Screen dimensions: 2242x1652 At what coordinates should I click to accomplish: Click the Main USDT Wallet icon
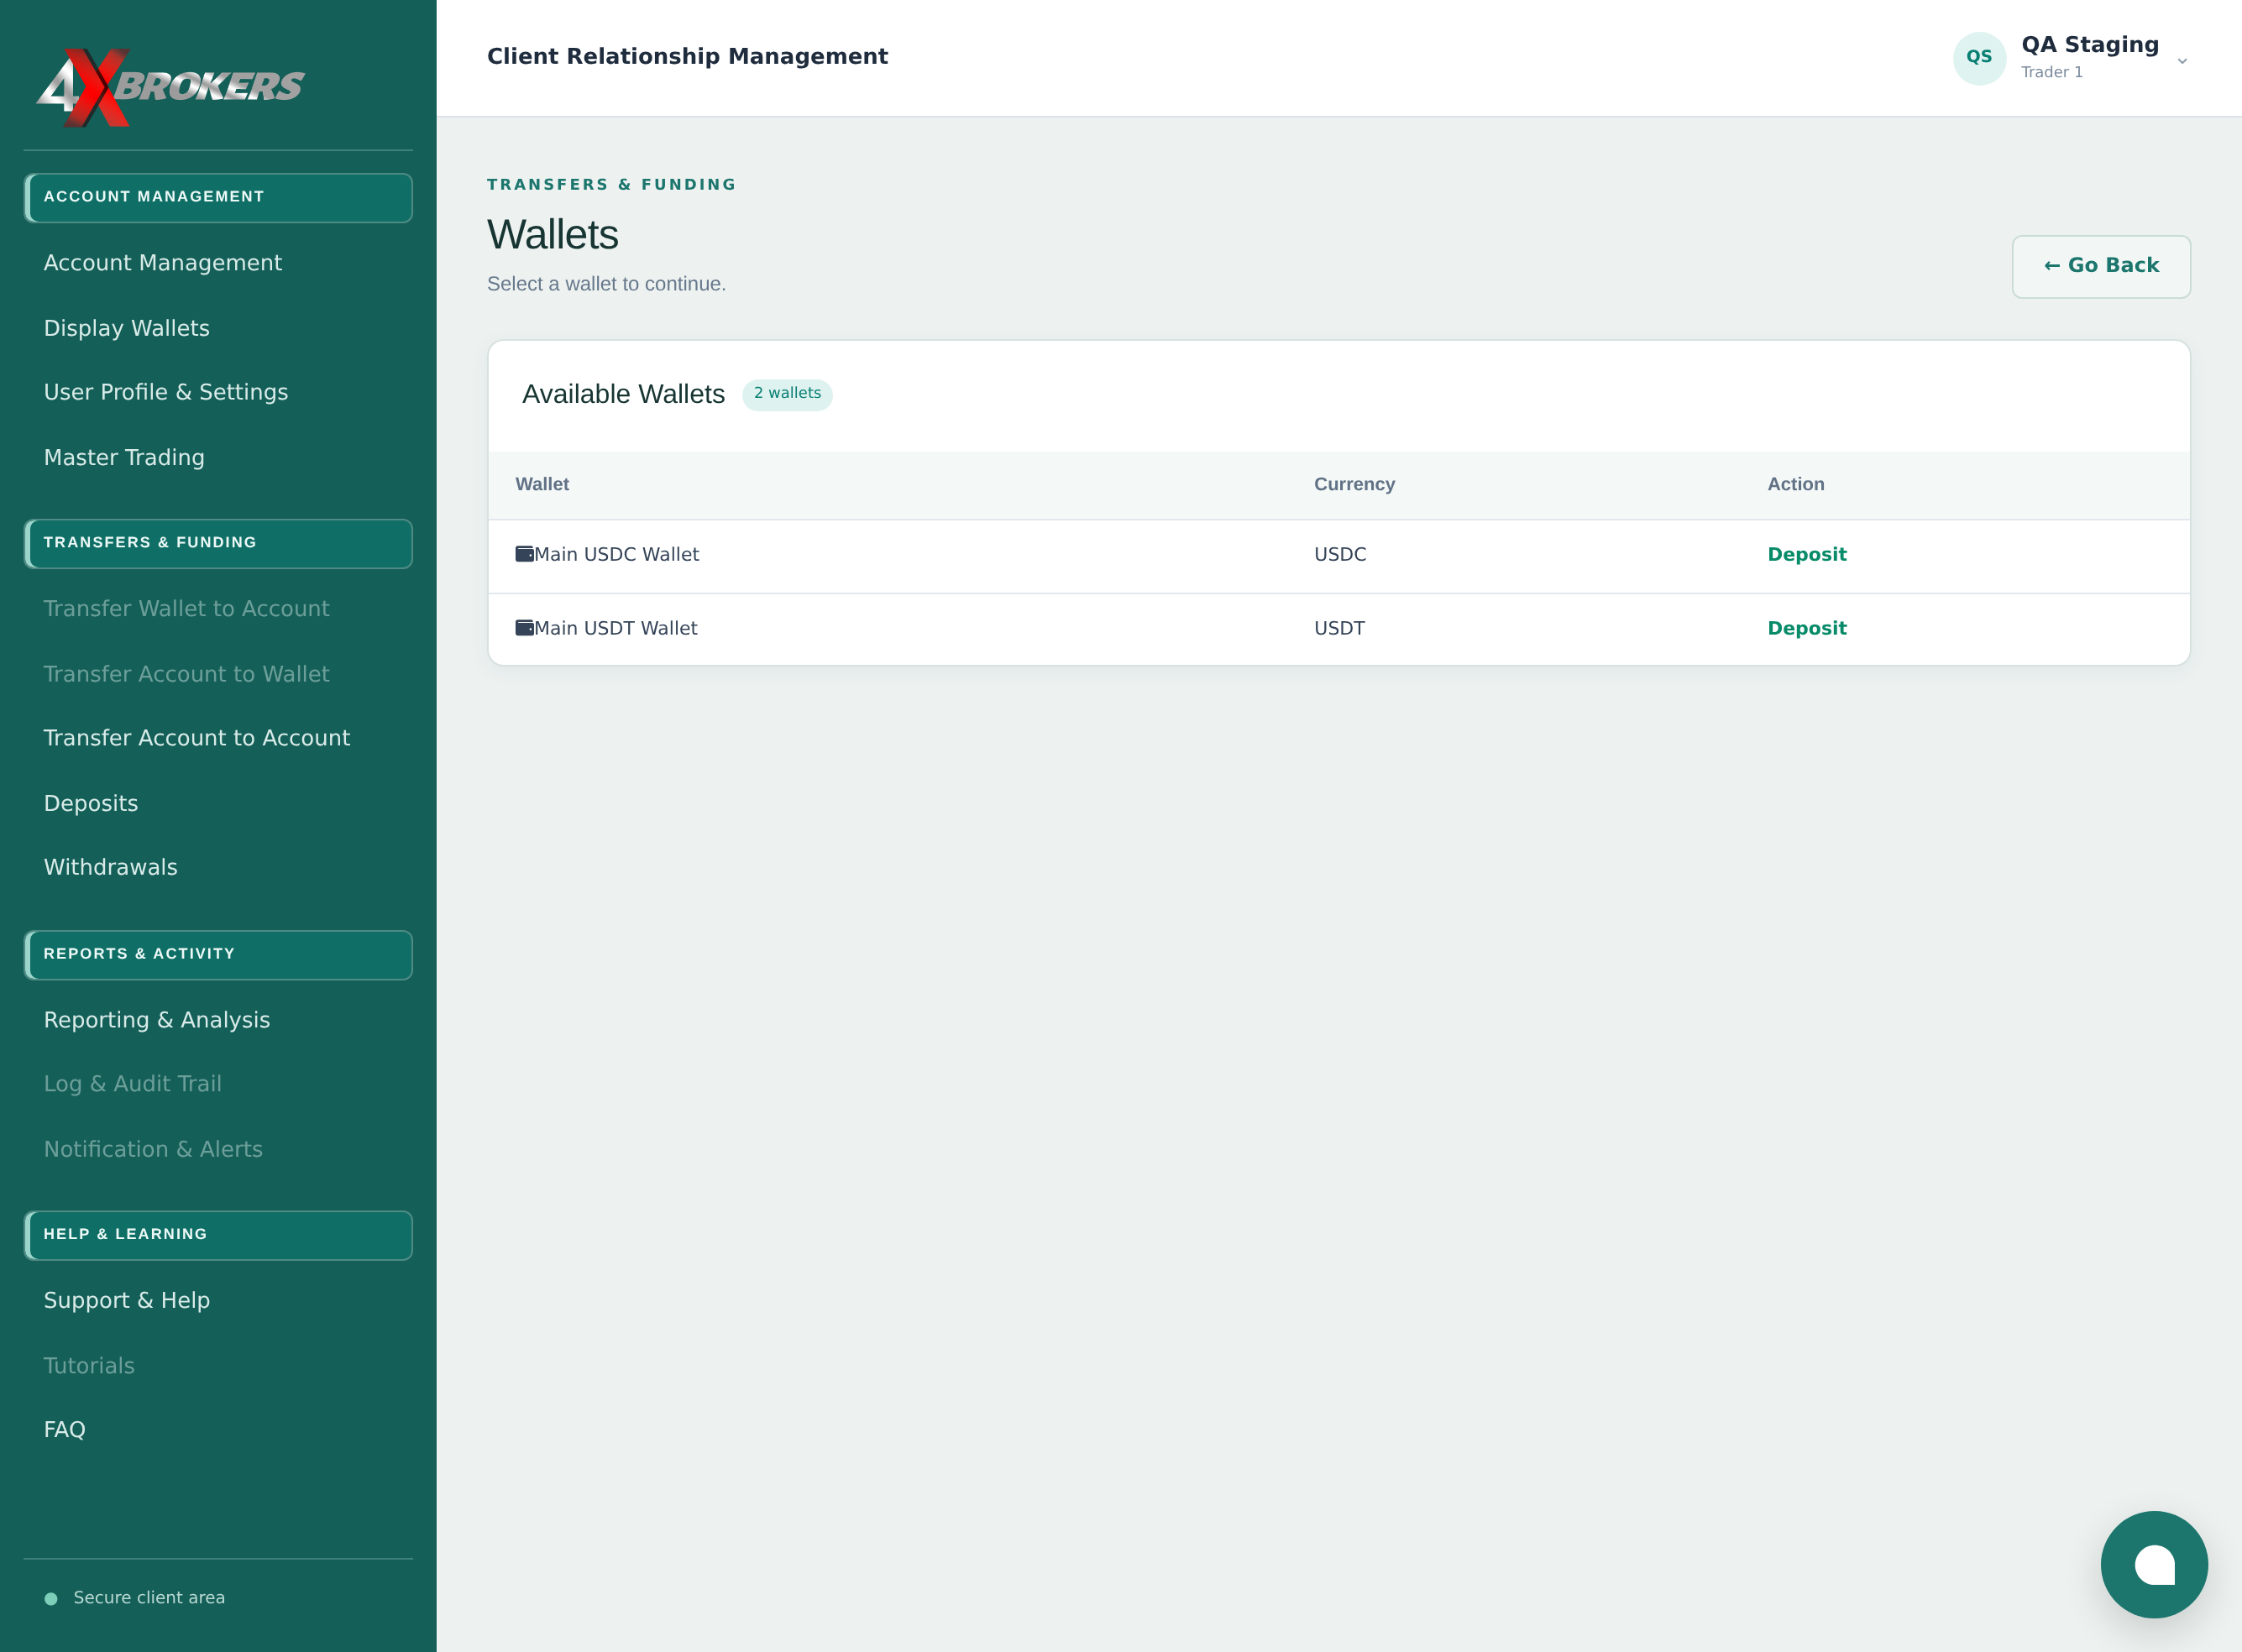tap(524, 628)
